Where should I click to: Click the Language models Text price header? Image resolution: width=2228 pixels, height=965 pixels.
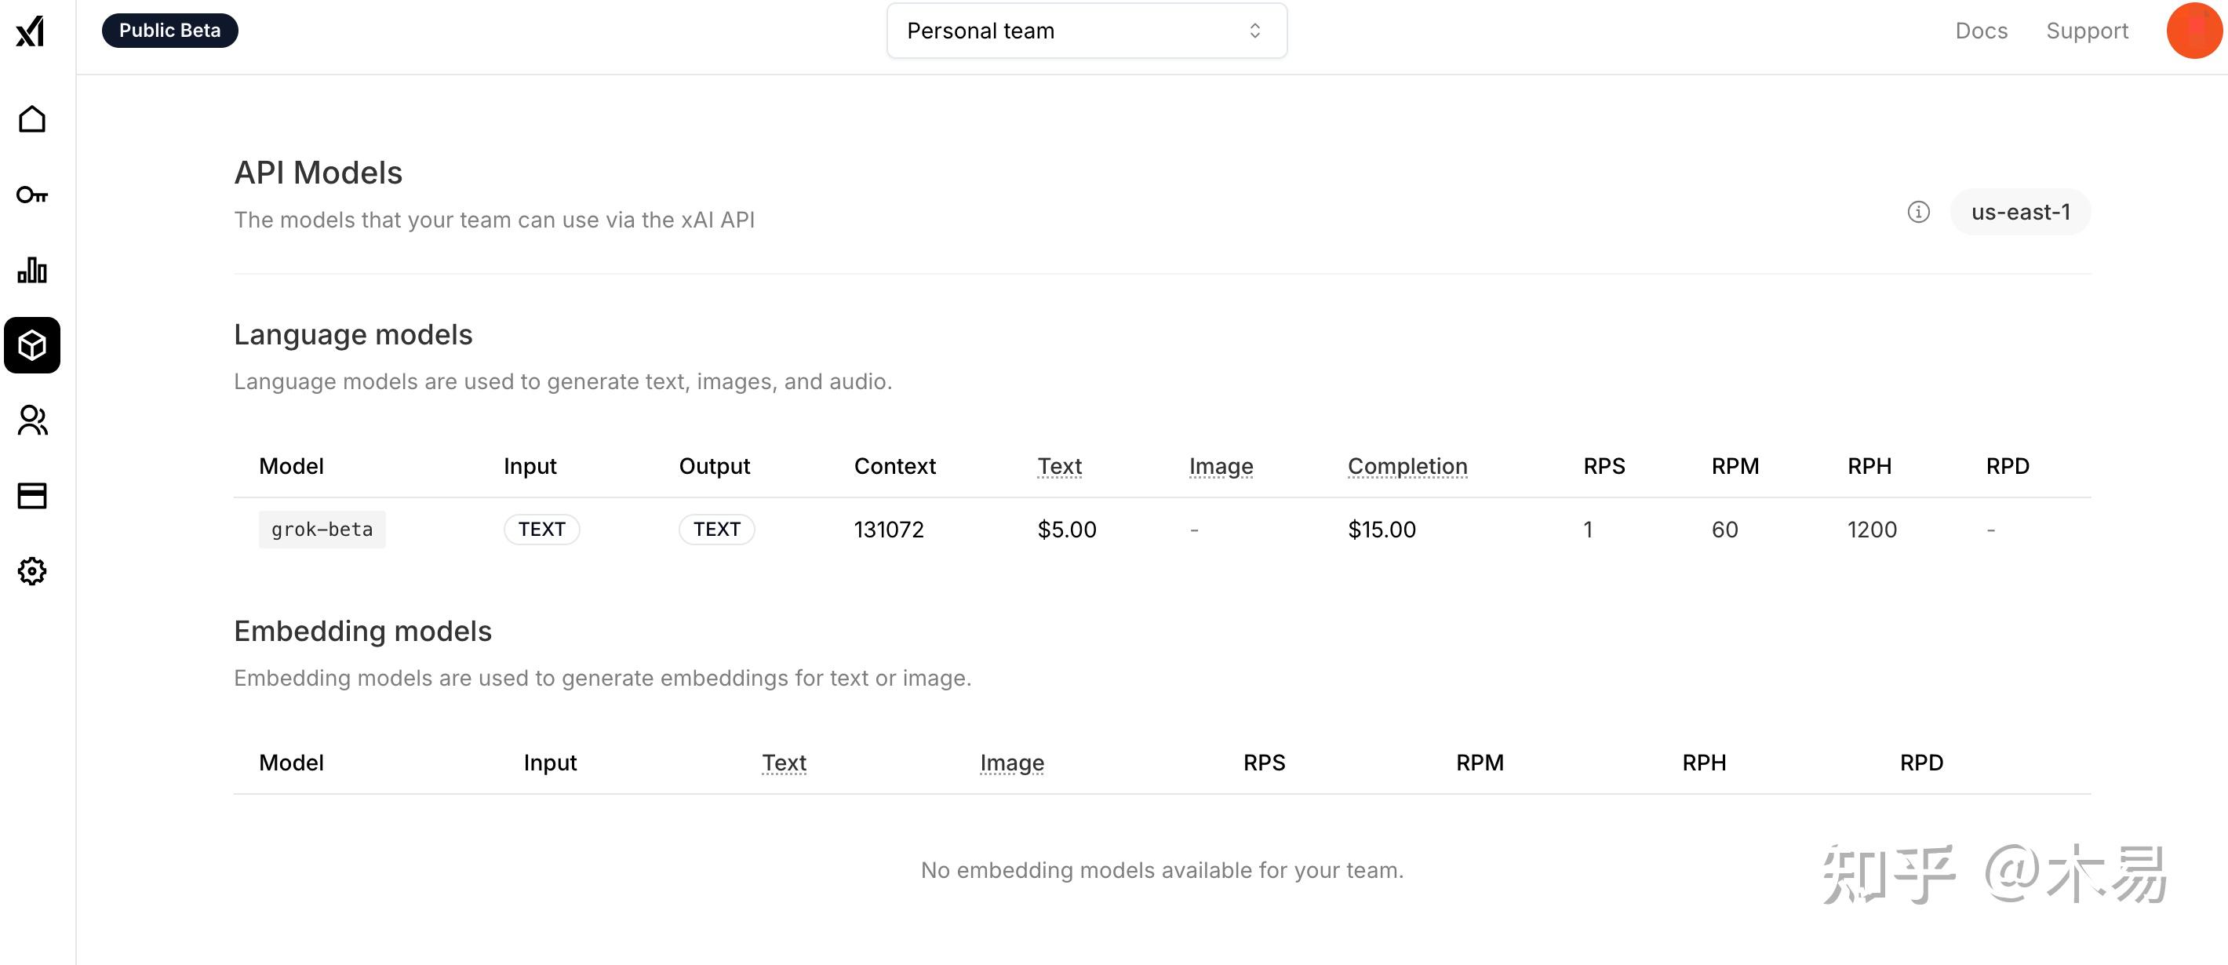(x=1058, y=466)
